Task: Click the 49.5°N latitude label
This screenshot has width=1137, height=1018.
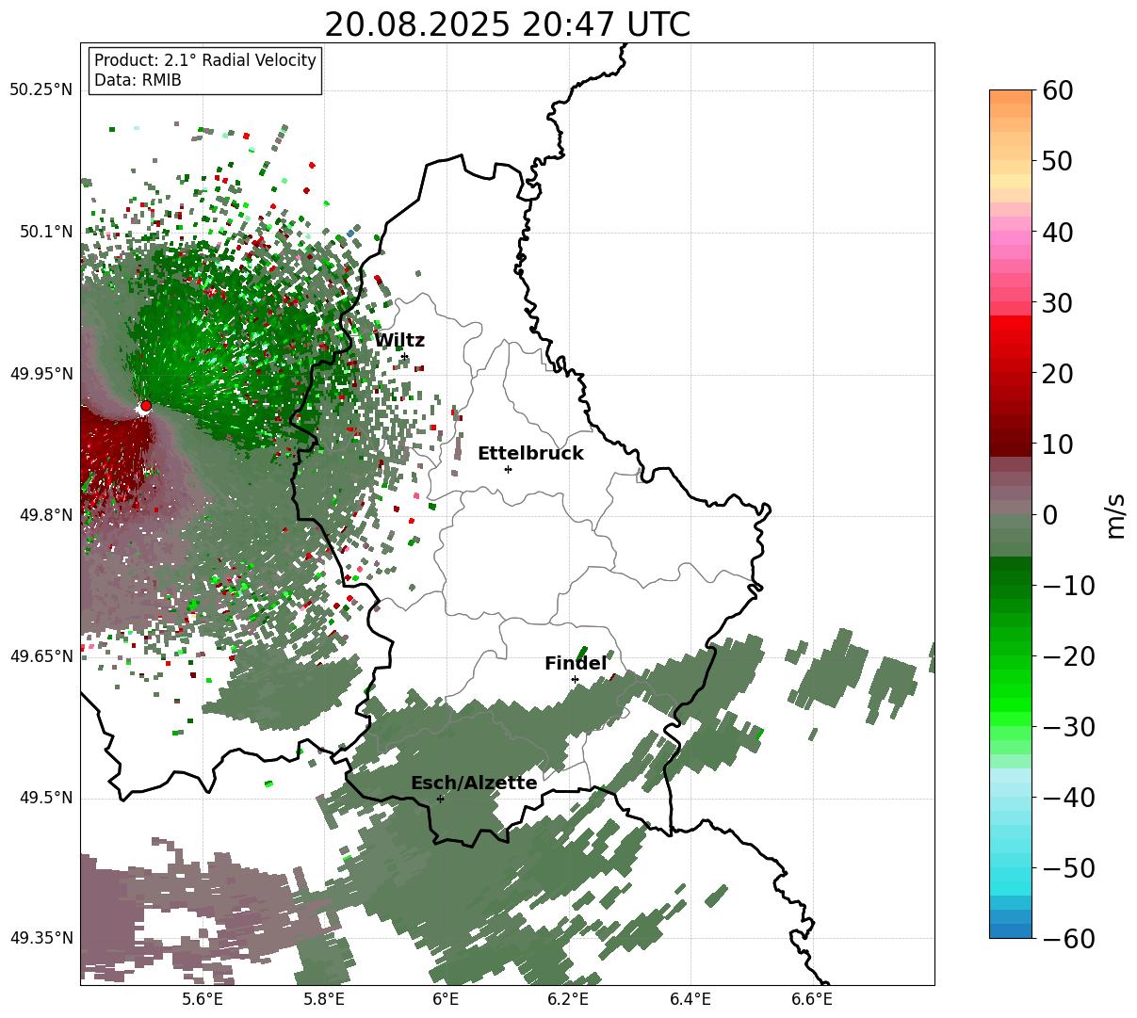Action: [45, 798]
